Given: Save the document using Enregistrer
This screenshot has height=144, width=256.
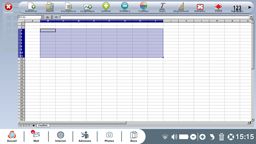Looking at the screenshot, I should [x=69, y=7].
